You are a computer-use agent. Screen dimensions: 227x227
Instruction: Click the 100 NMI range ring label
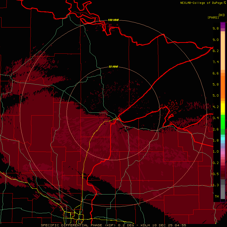(113, 20)
